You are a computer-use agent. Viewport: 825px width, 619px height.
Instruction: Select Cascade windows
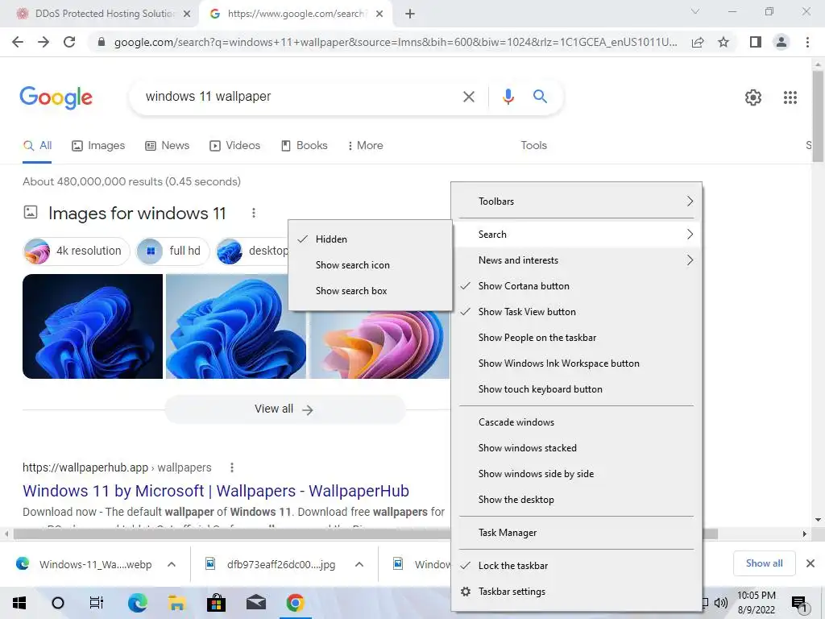coord(577,422)
